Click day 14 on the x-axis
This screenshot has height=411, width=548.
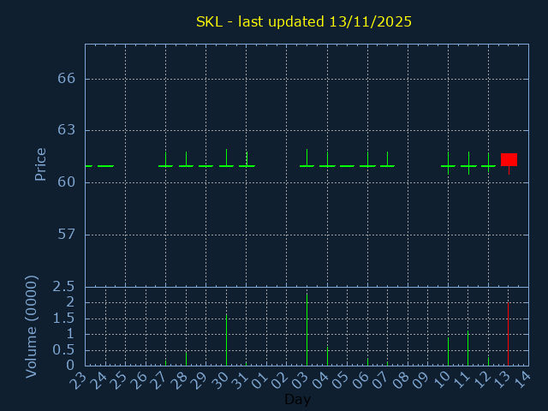[x=523, y=380]
